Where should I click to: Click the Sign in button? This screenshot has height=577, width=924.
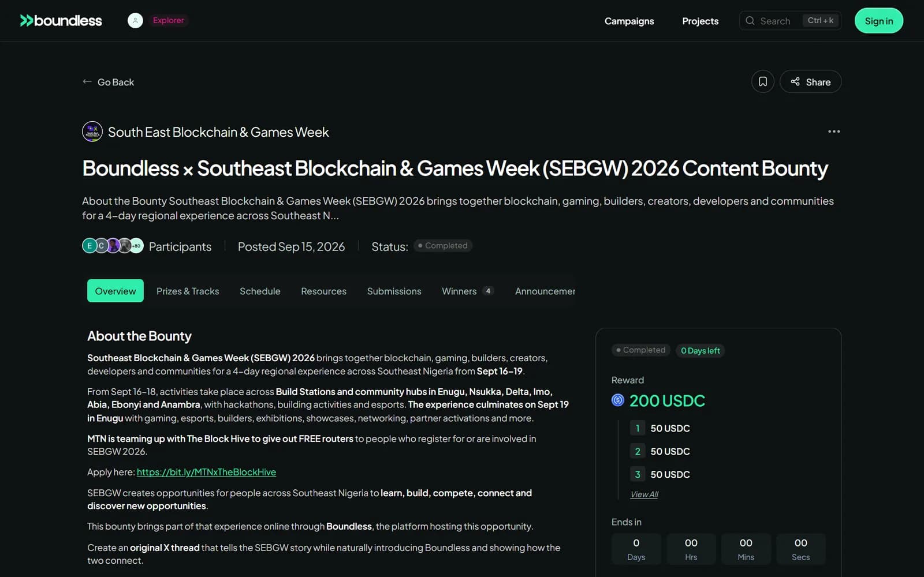(x=878, y=21)
